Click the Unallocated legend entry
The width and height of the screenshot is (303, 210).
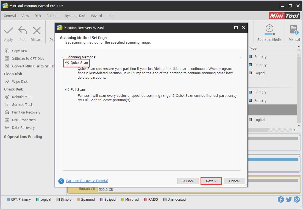[174, 199]
